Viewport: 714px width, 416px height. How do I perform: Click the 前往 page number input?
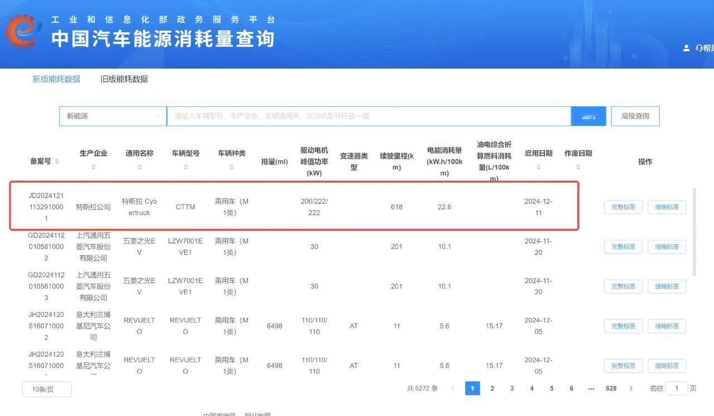click(677, 389)
